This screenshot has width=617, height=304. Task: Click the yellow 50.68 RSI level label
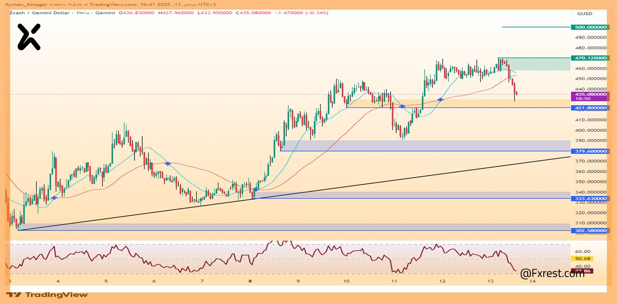coord(584,259)
